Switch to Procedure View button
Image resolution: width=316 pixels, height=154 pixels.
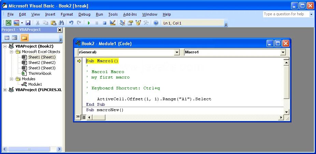click(x=78, y=117)
